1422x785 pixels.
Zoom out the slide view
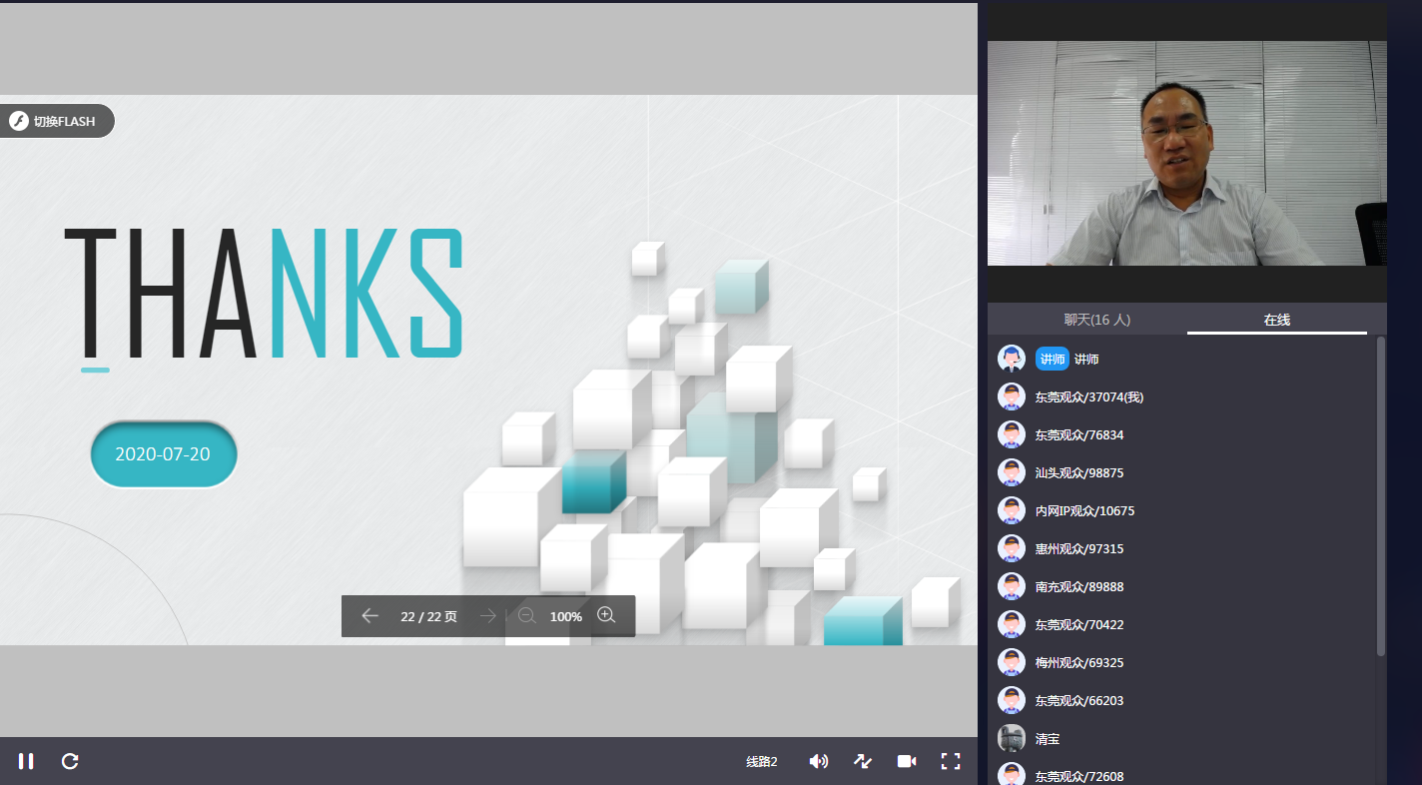point(527,616)
